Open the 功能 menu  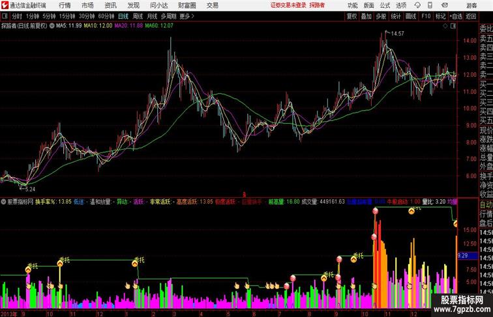[x=352, y=5]
